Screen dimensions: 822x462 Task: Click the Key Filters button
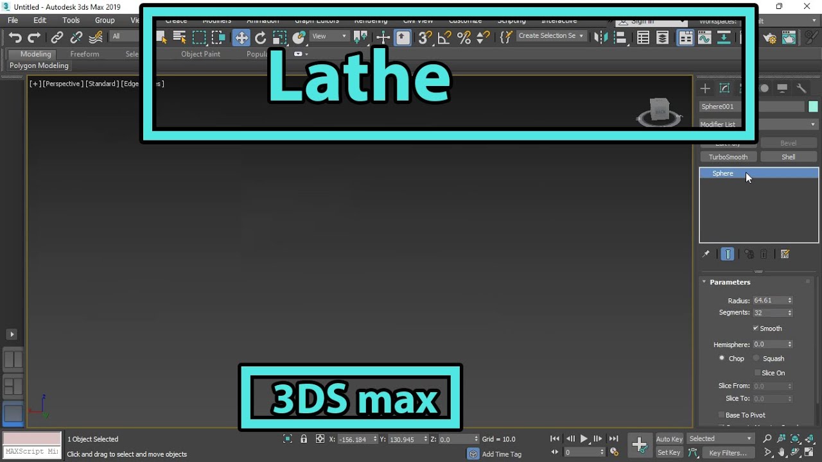728,453
